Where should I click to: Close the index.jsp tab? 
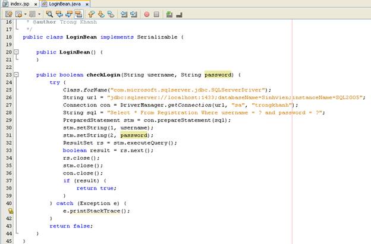point(36,4)
